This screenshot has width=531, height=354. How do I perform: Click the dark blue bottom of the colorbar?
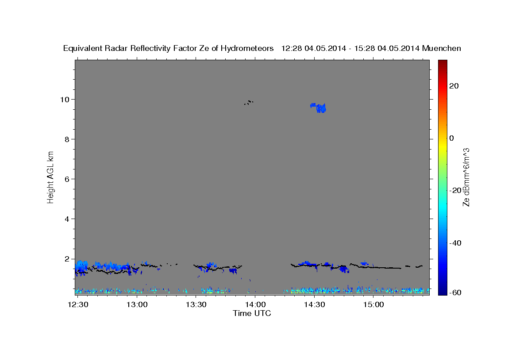point(442,292)
